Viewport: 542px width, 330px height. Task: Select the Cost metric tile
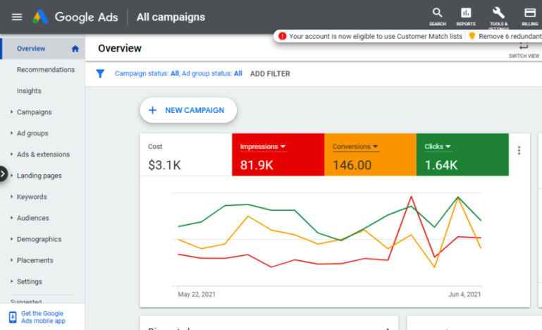186,156
